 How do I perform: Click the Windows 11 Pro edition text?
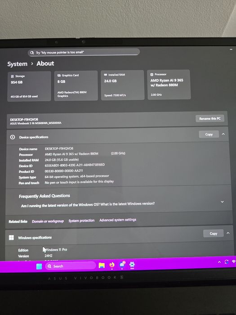[56, 249]
